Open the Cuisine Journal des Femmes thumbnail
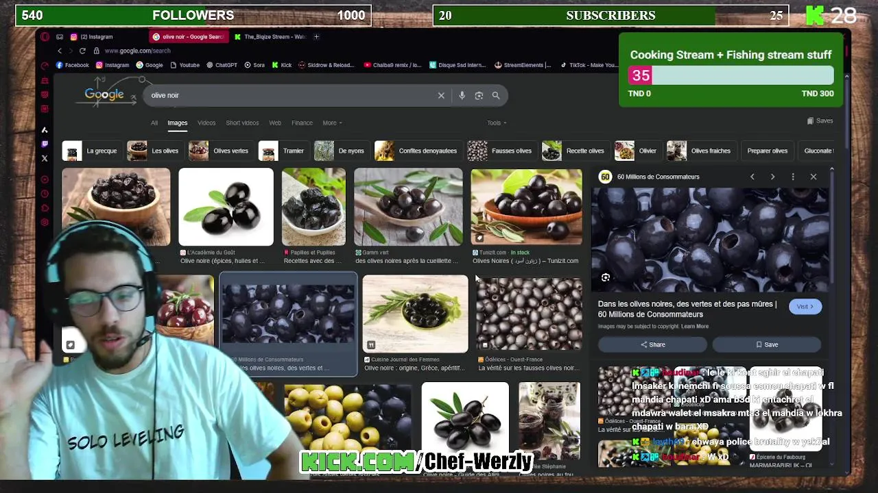The image size is (878, 493). pyautogui.click(x=415, y=314)
